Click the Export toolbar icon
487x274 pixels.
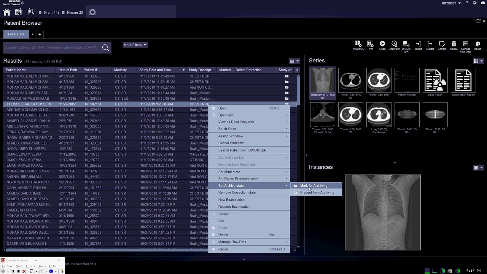(430, 46)
